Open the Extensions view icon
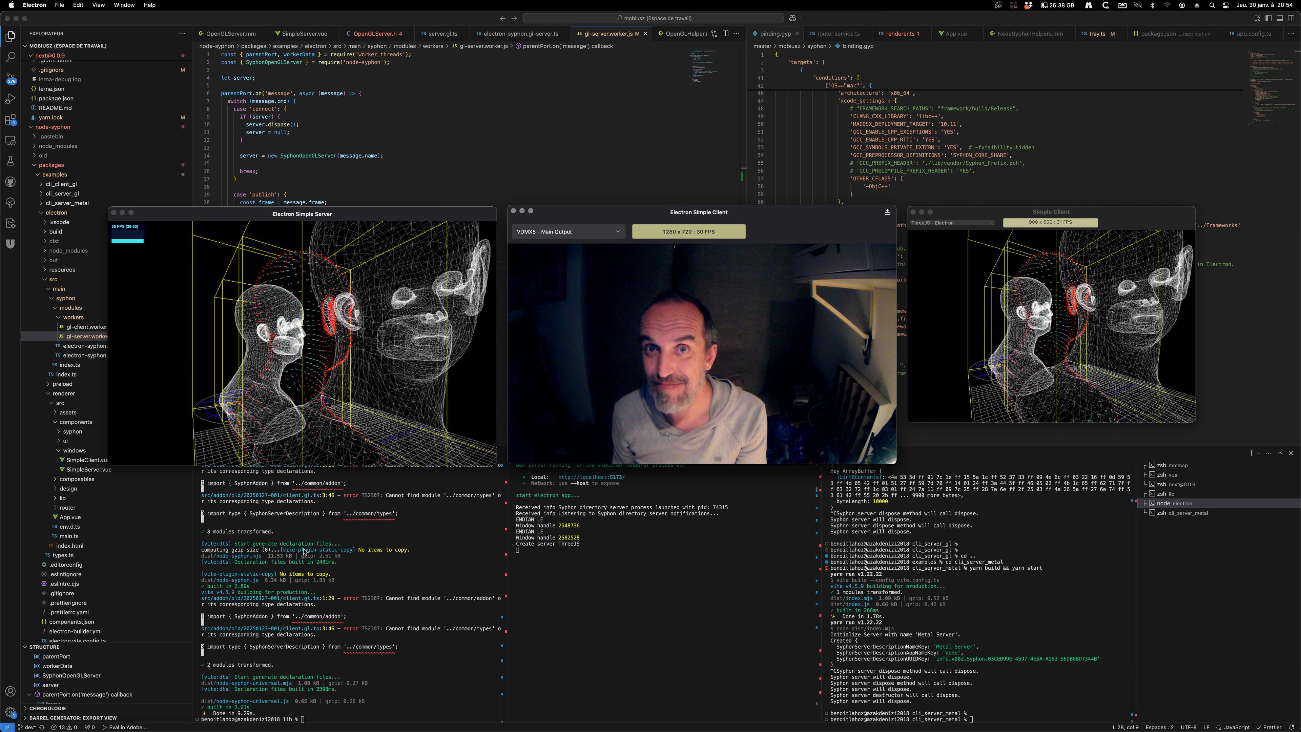Image resolution: width=1301 pixels, height=732 pixels. [x=10, y=120]
